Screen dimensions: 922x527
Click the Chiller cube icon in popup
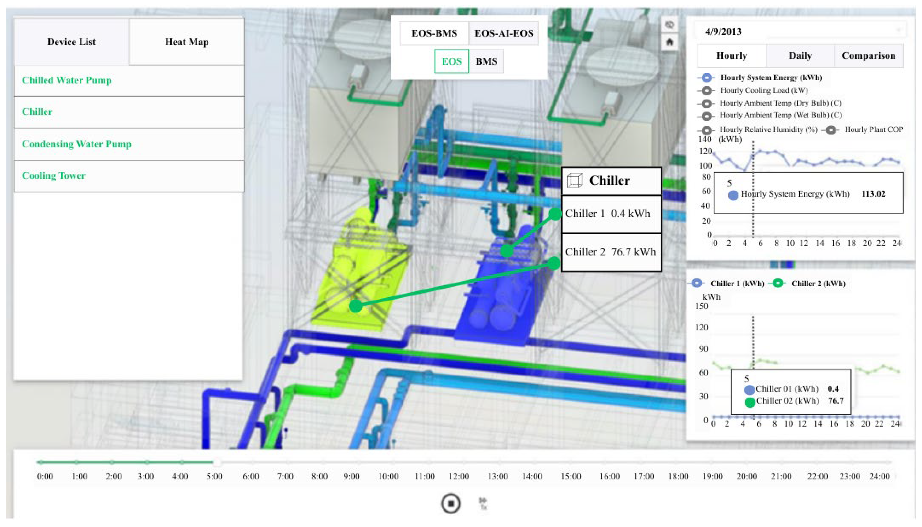pos(574,180)
